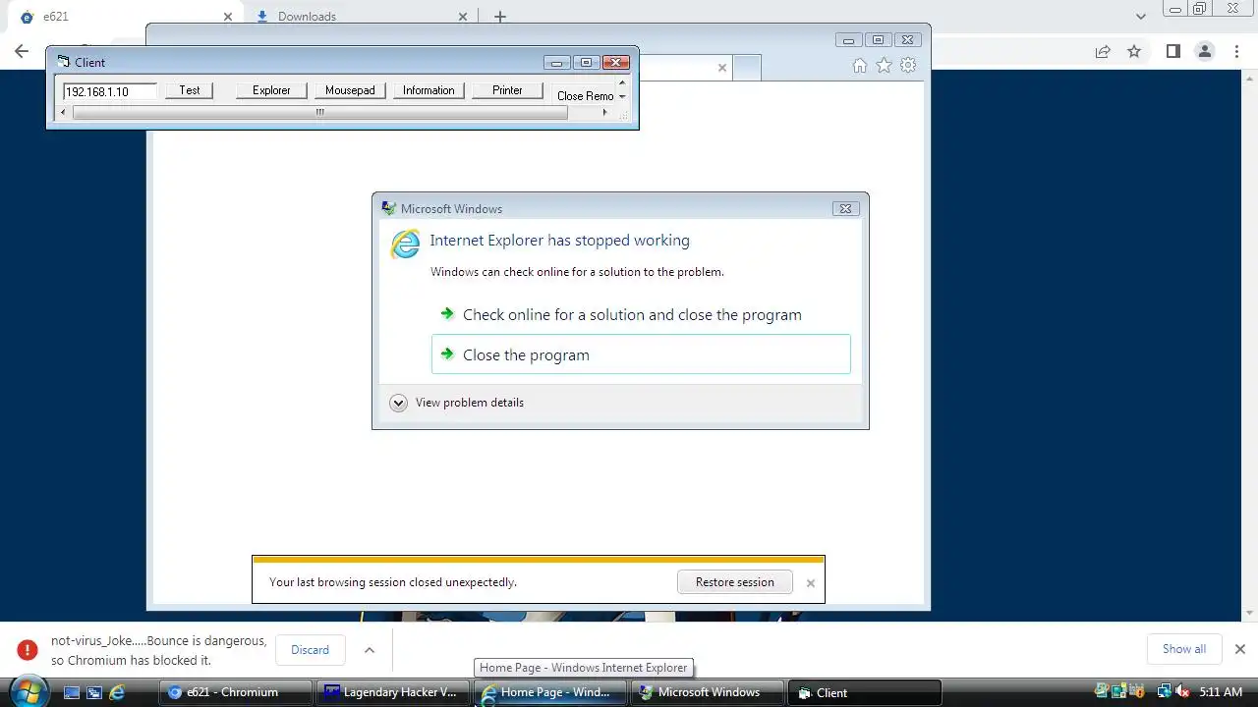Open the Chromium profile icon
This screenshot has height=707, width=1258.
click(x=1205, y=51)
